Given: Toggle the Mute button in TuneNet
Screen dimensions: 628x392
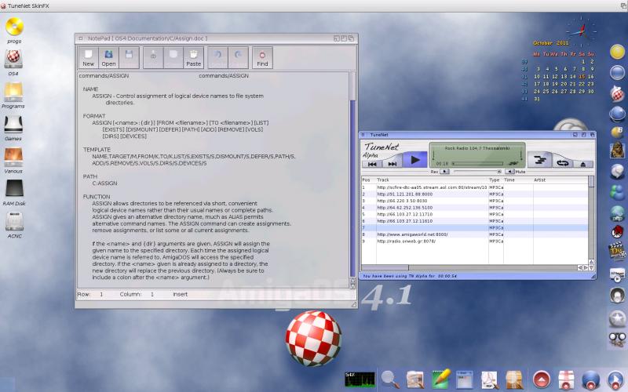Looking at the screenshot, I should tap(511, 171).
